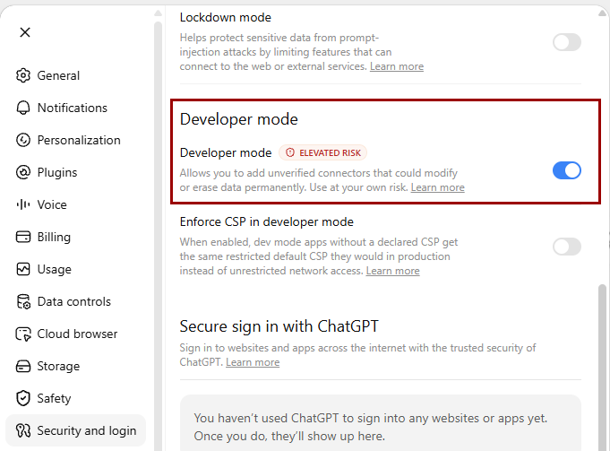Open the Usage section
The image size is (610, 451).
[76, 269]
